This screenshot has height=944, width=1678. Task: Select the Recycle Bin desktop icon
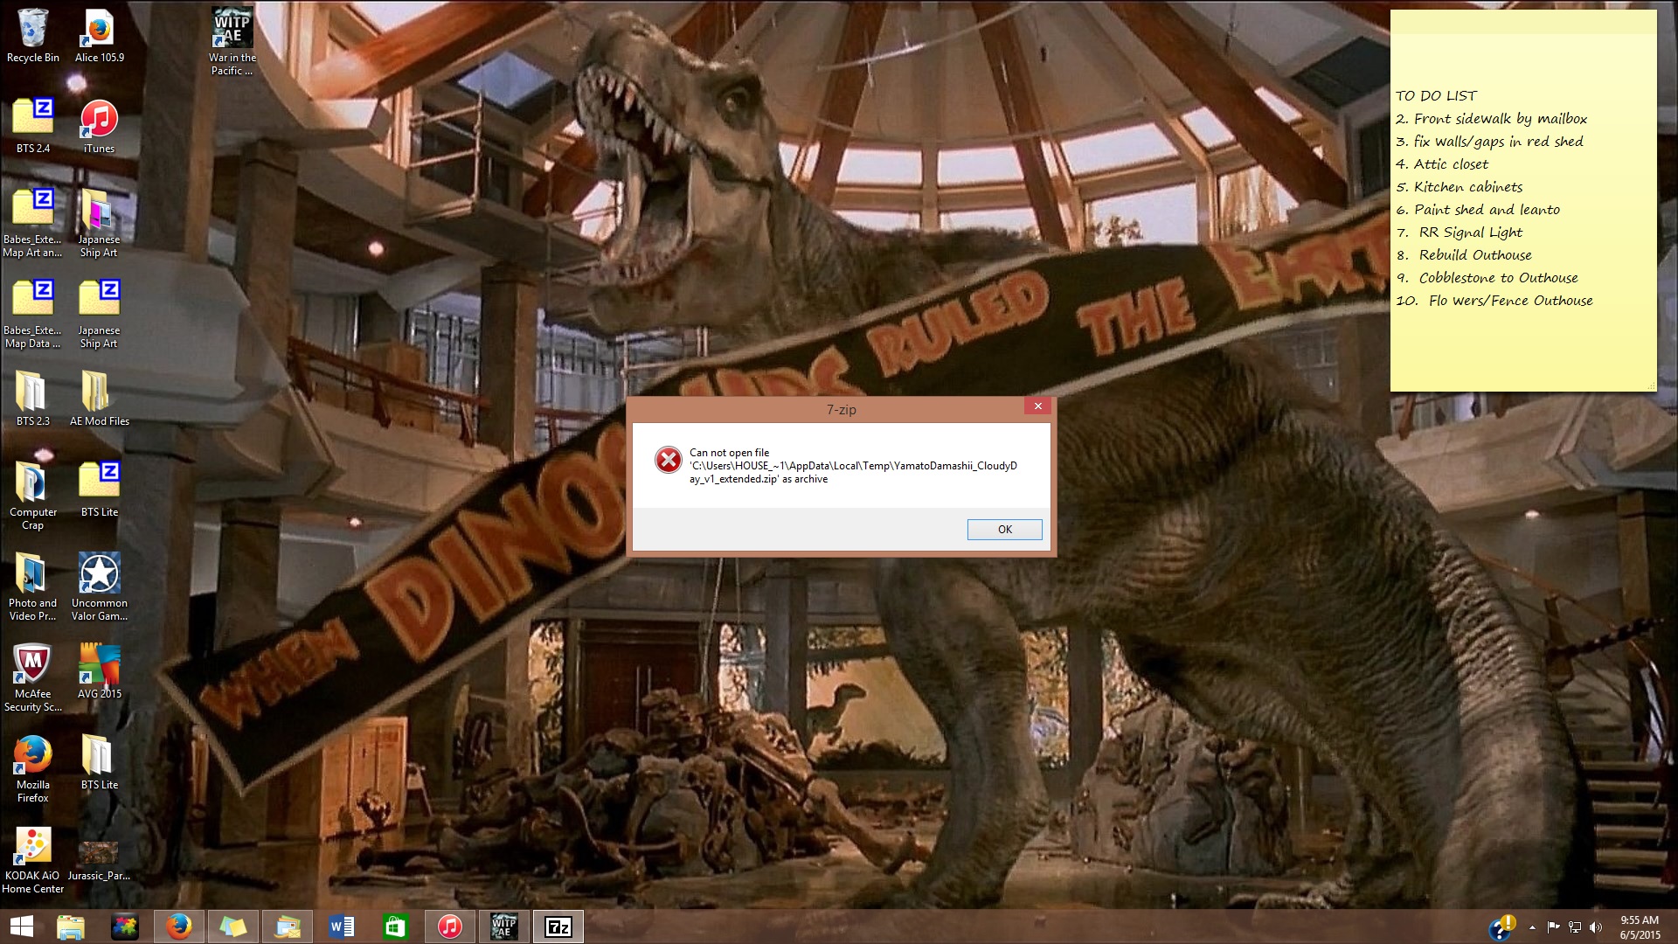click(33, 36)
